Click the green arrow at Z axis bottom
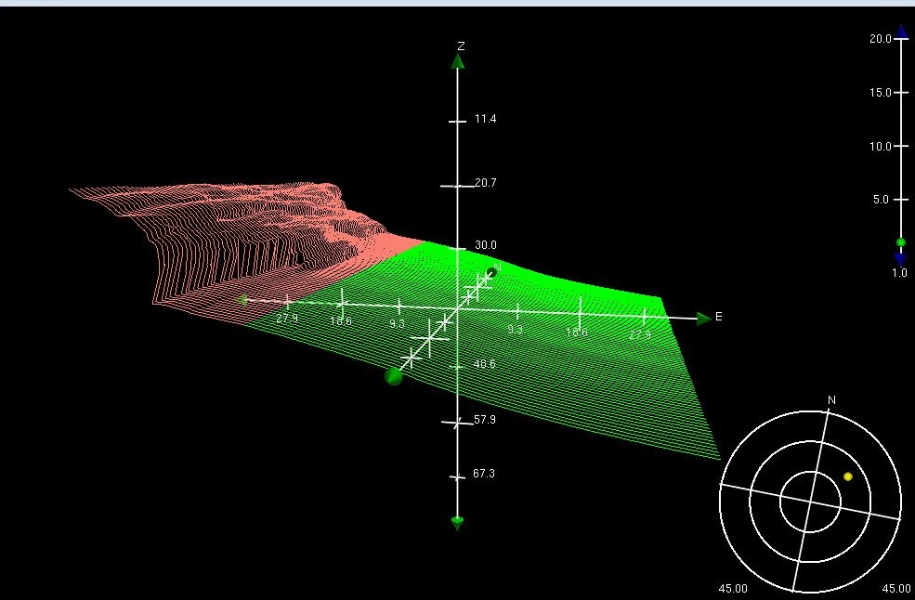915x600 pixels. [457, 523]
